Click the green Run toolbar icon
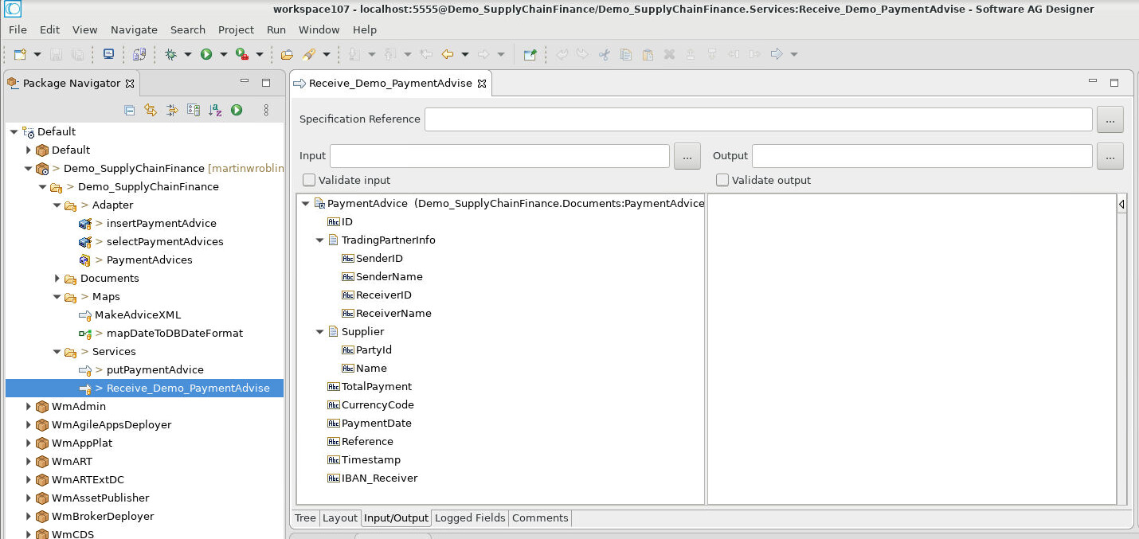 coord(206,54)
